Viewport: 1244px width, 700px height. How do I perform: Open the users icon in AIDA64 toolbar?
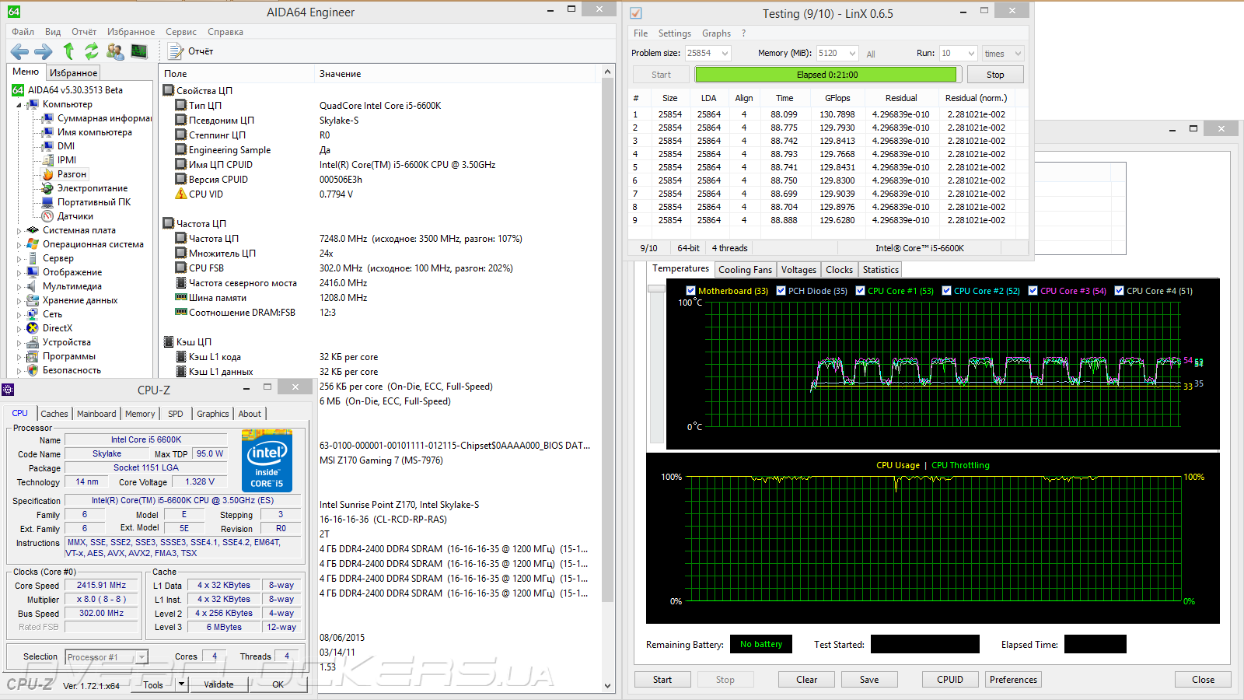115,51
